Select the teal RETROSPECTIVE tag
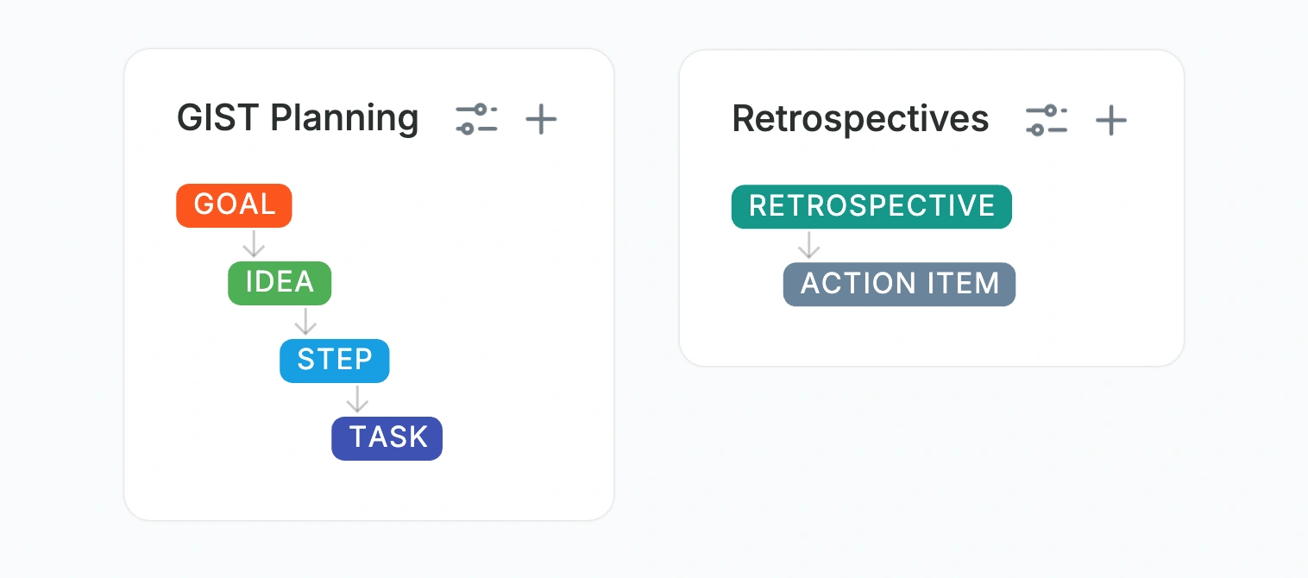The width and height of the screenshot is (1308, 578). (871, 206)
